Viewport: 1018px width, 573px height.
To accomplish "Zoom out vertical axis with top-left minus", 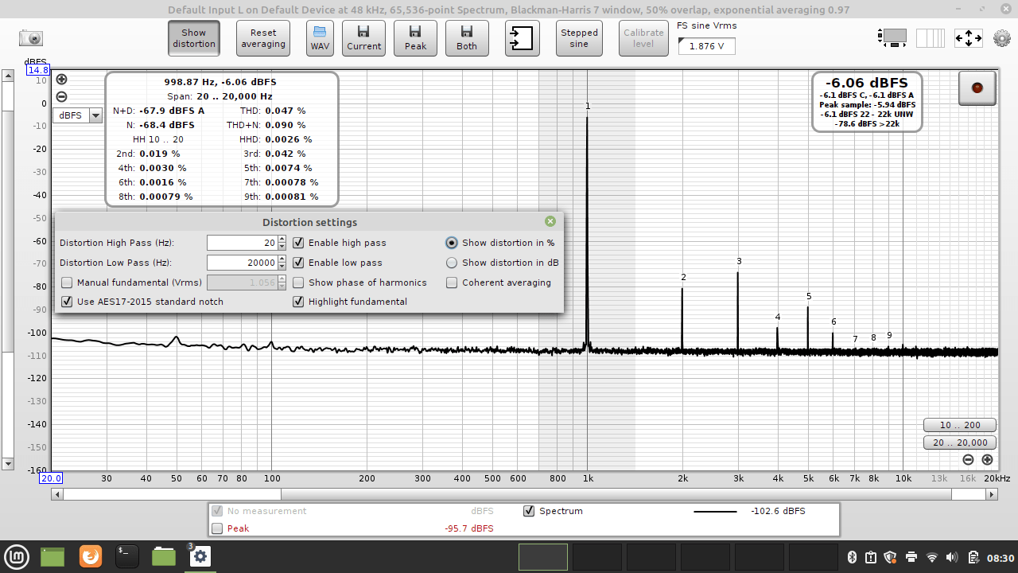I will coord(61,97).
